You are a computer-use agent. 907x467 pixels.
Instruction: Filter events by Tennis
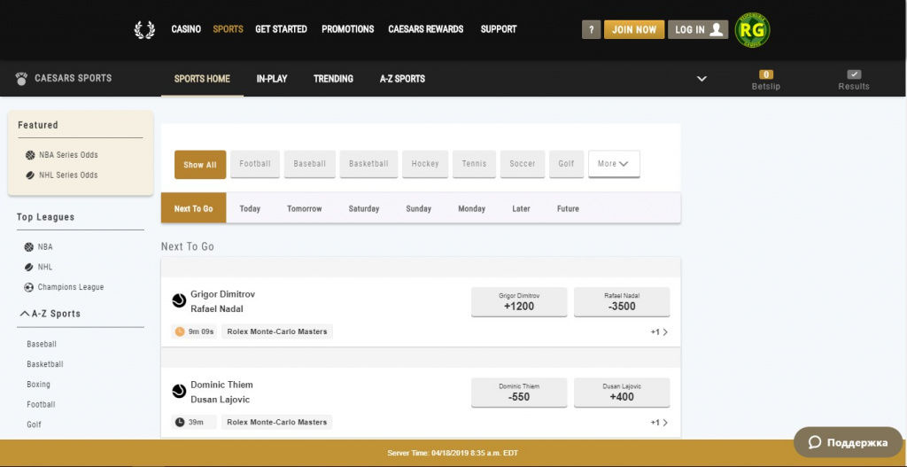tap(474, 164)
